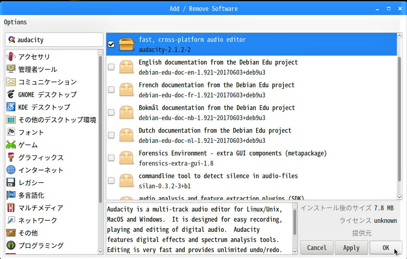Screen dimensions: 407x259
Task: Select the アクセサリ category icon
Action: (11, 56)
